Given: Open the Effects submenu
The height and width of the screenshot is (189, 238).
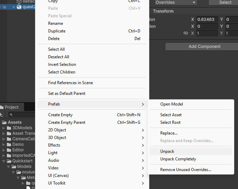Looking at the screenshot, I should point(92,145).
